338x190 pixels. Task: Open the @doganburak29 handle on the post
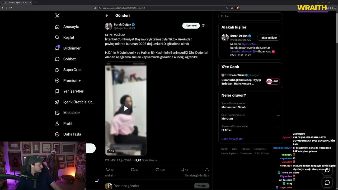pos(124,28)
